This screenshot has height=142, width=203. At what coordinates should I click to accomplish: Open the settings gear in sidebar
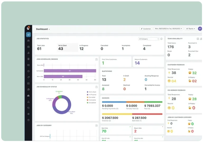[28, 114]
